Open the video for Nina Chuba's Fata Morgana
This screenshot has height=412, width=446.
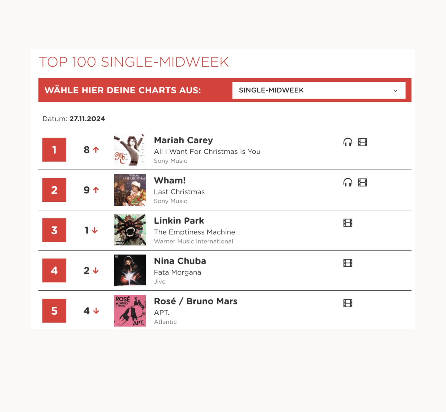pos(348,263)
